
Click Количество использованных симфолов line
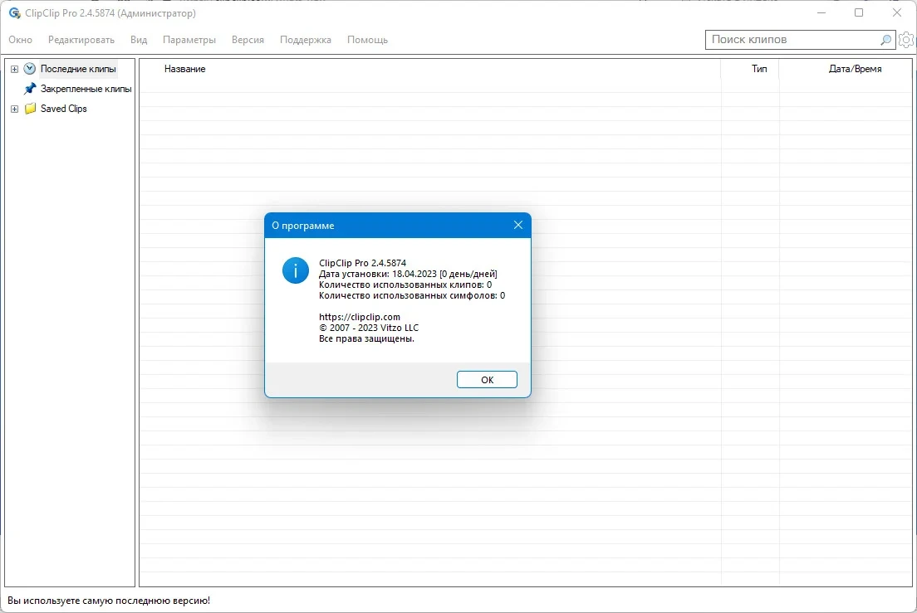412,295
